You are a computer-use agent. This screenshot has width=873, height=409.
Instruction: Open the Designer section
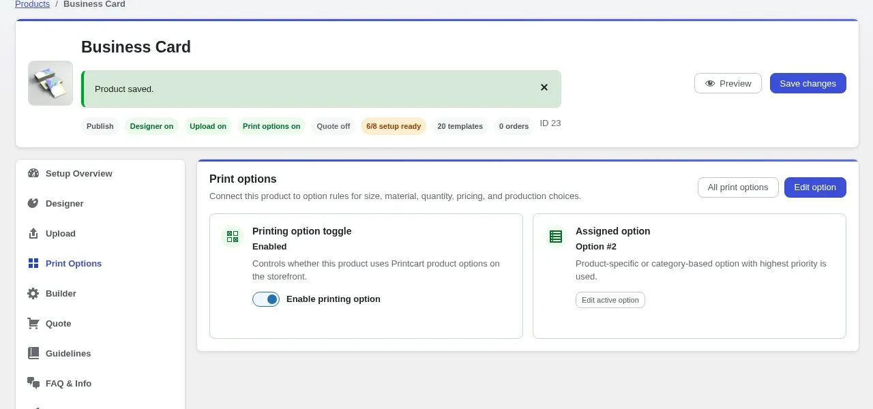click(100, 203)
